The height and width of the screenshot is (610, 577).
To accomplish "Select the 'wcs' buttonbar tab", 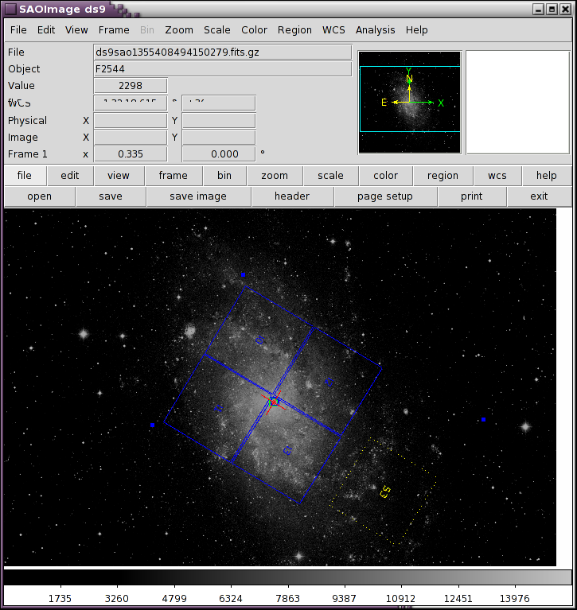I will [497, 176].
